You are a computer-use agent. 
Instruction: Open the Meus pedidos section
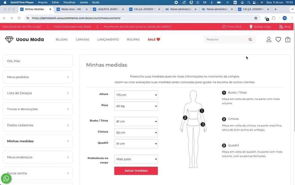coord(37,77)
